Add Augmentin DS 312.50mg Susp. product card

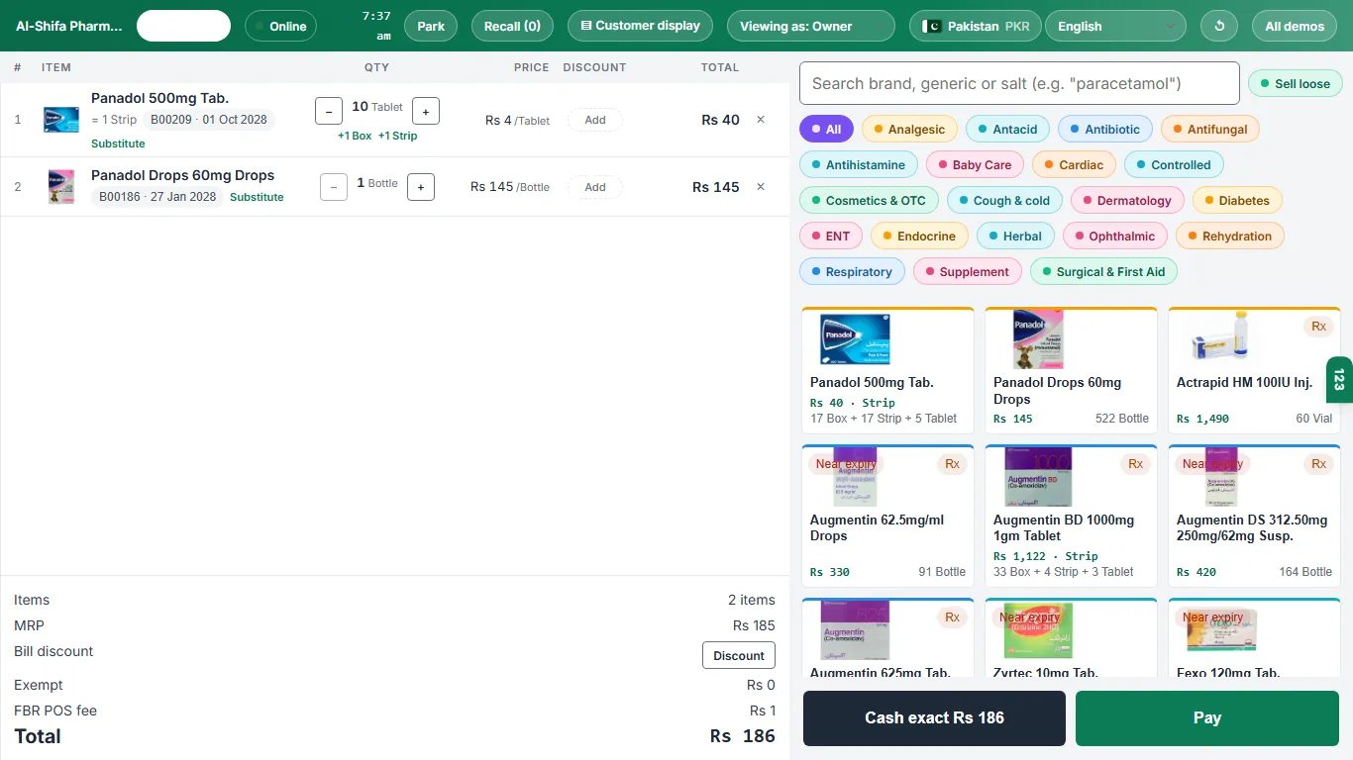(x=1254, y=514)
